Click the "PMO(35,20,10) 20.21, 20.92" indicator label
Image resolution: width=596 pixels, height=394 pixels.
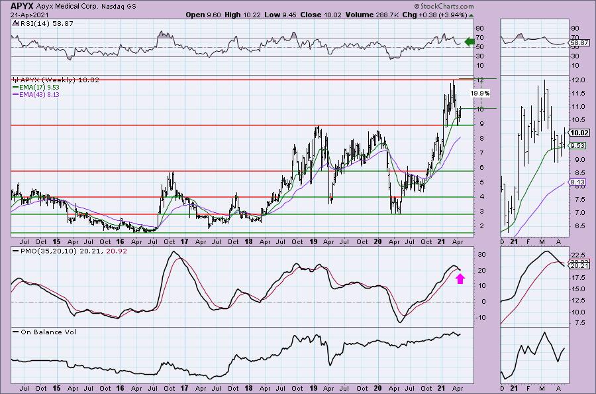pos(74,251)
